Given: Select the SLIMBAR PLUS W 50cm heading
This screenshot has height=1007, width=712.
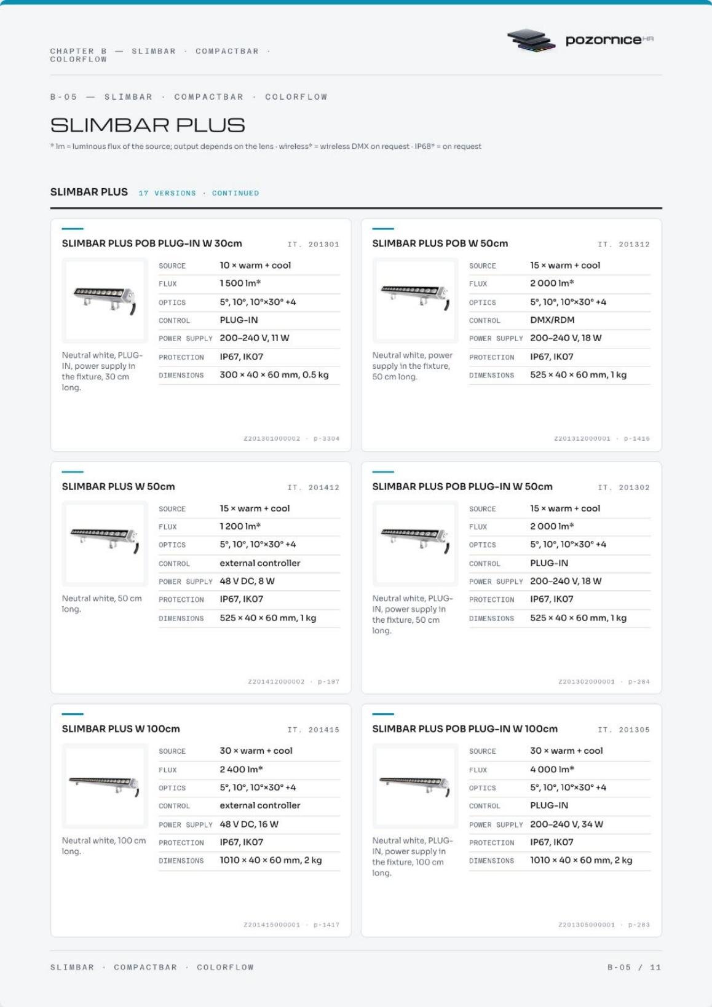Looking at the screenshot, I should click(118, 486).
